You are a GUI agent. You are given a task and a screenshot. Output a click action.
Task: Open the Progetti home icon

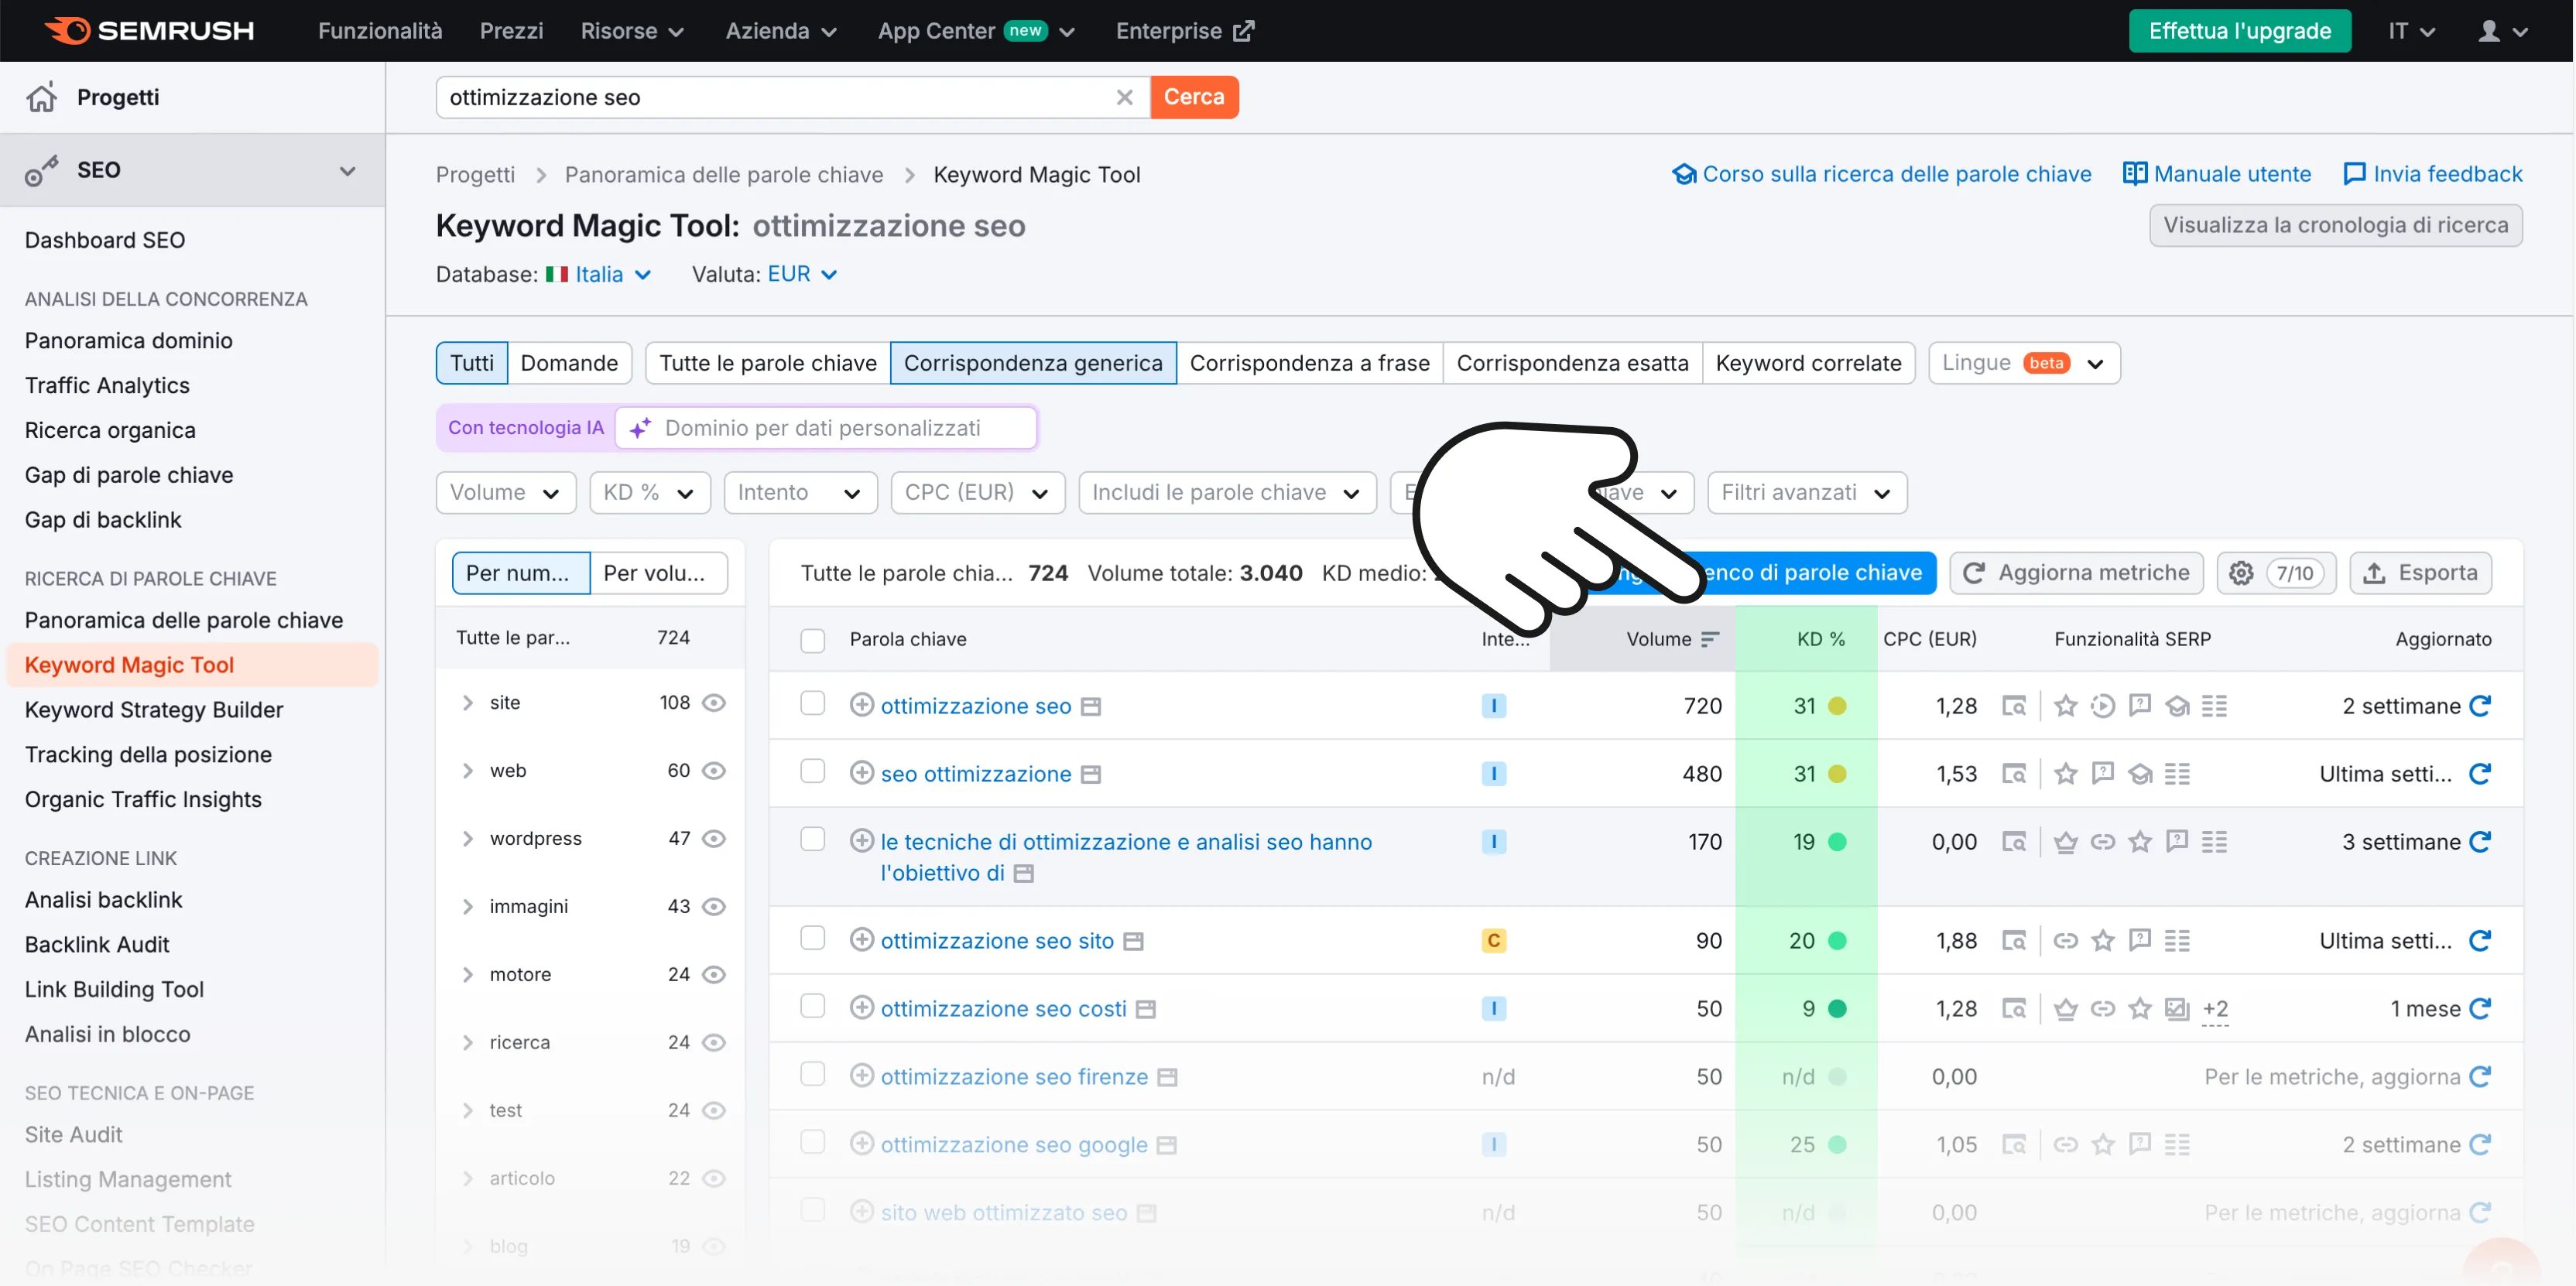coord(42,98)
